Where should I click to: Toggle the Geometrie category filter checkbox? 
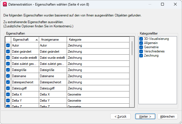pos(141,47)
